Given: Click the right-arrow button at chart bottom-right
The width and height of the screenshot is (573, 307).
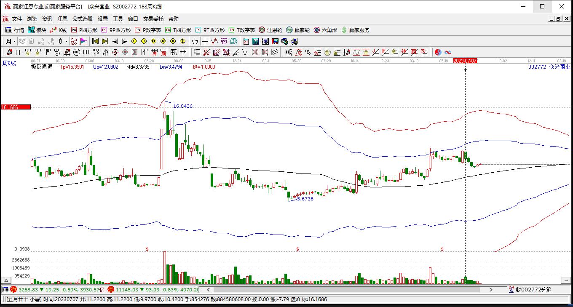Looking at the screenshot, I should click(x=566, y=280).
